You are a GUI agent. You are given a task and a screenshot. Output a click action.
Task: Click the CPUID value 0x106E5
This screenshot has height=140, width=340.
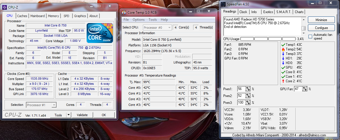point(152,68)
